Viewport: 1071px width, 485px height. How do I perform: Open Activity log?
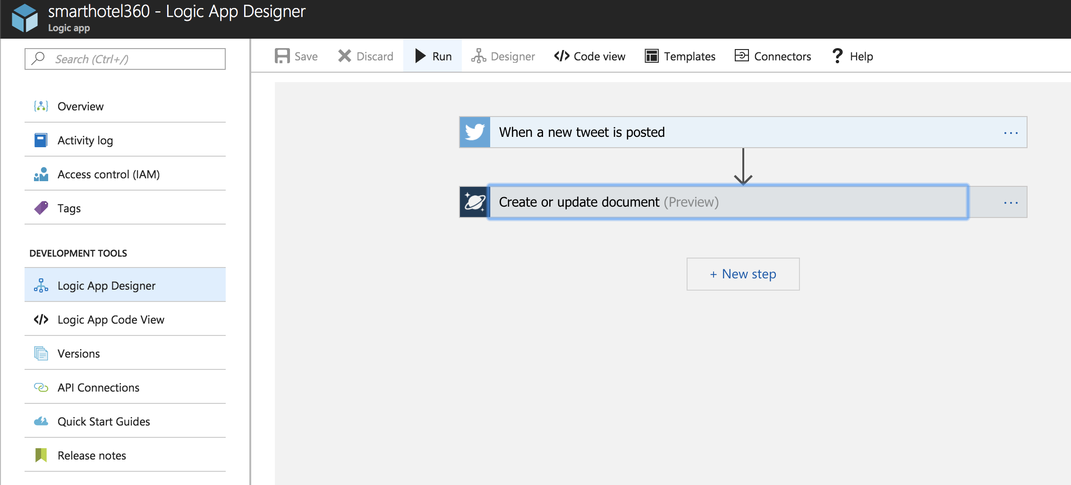coord(125,140)
